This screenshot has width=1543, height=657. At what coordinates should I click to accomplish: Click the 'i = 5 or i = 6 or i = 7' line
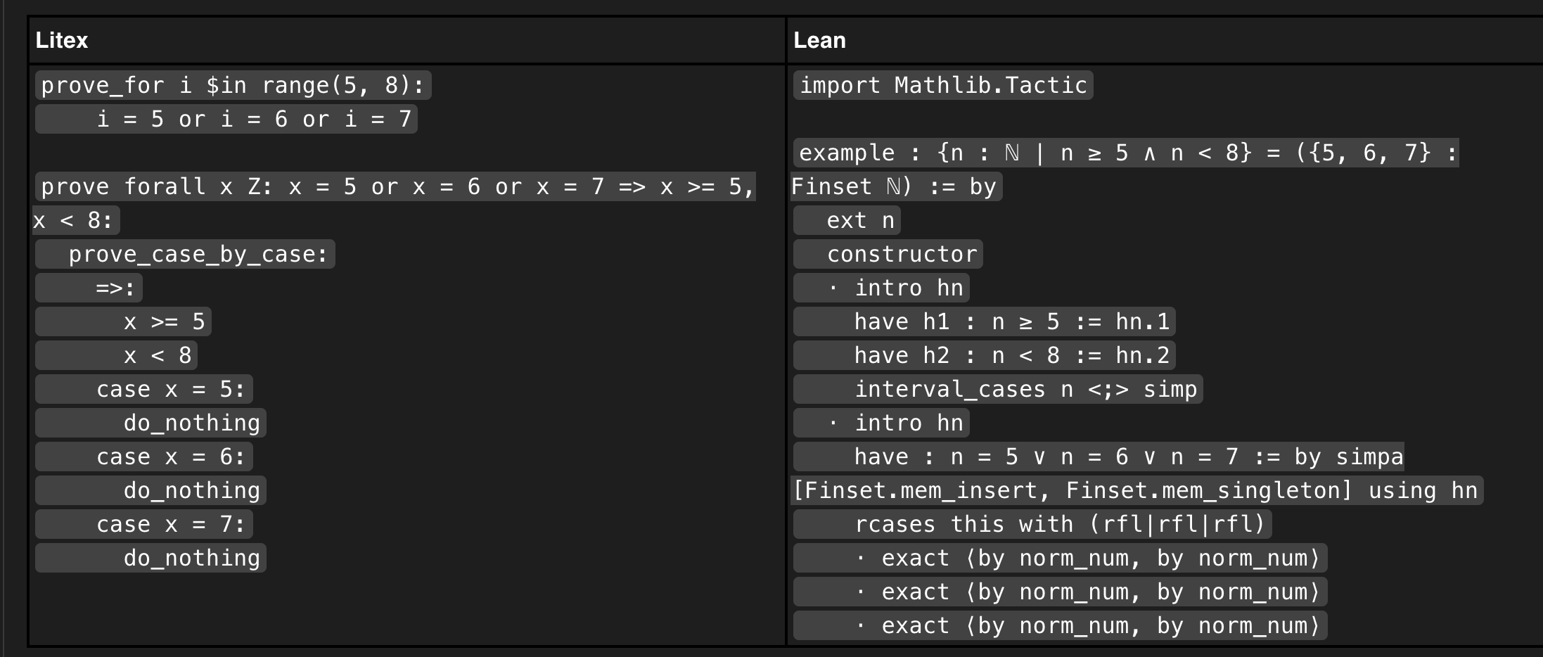point(253,119)
